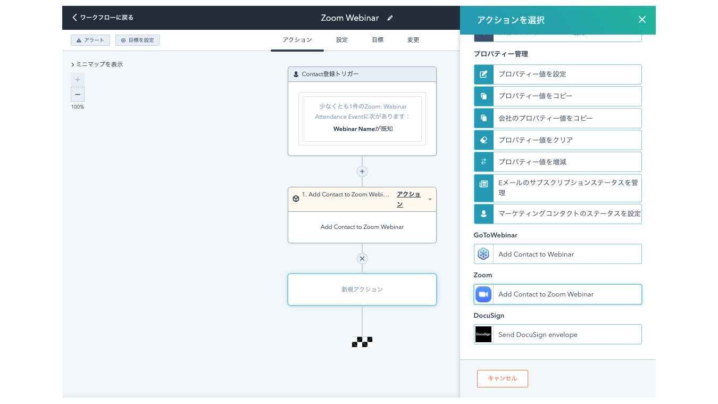Click the pencil icon beside Zoom Webinar title
Screen dimensions: 718x404
coord(390,18)
